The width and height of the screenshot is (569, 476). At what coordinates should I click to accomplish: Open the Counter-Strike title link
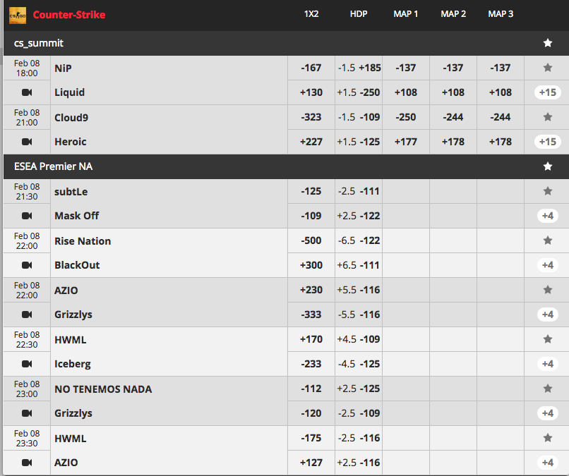coord(69,15)
